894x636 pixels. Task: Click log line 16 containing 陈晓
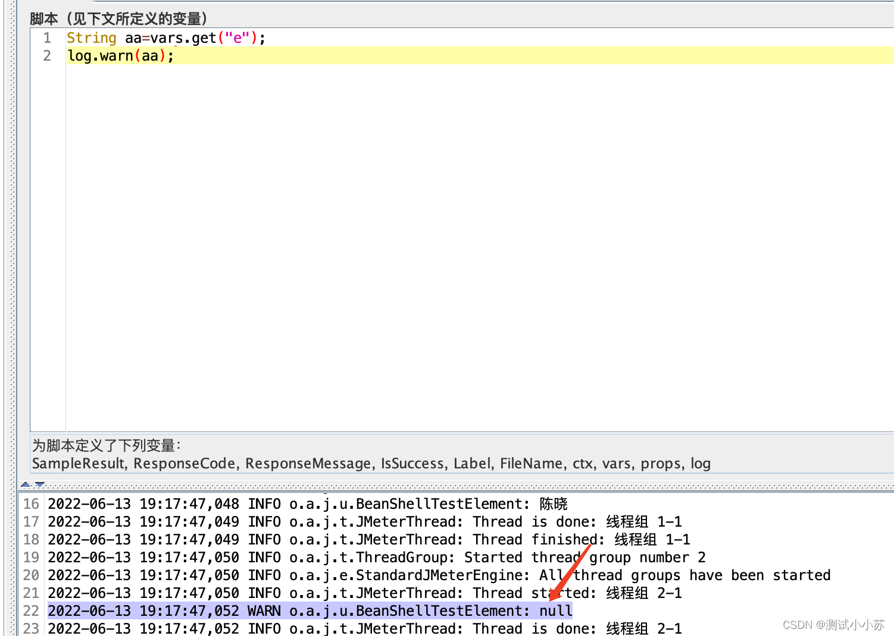pyautogui.click(x=298, y=503)
